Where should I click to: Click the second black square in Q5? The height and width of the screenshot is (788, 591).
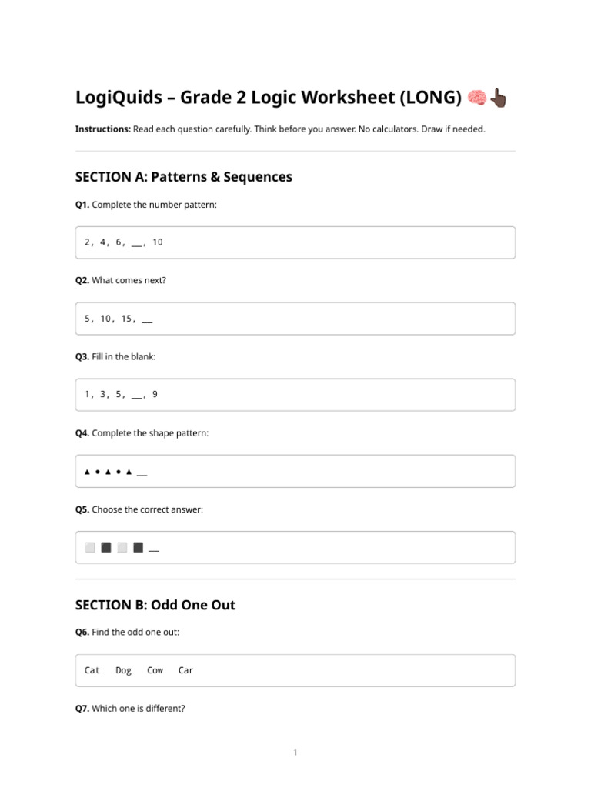point(139,547)
